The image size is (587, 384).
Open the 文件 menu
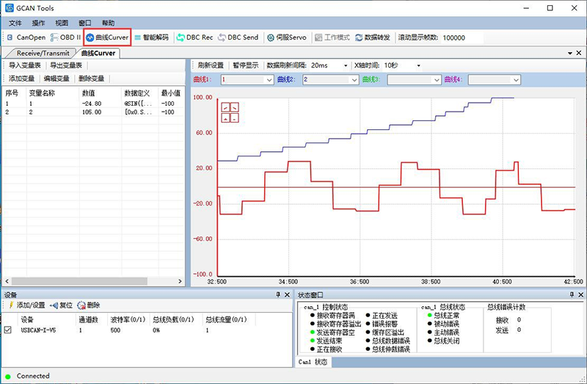15,23
